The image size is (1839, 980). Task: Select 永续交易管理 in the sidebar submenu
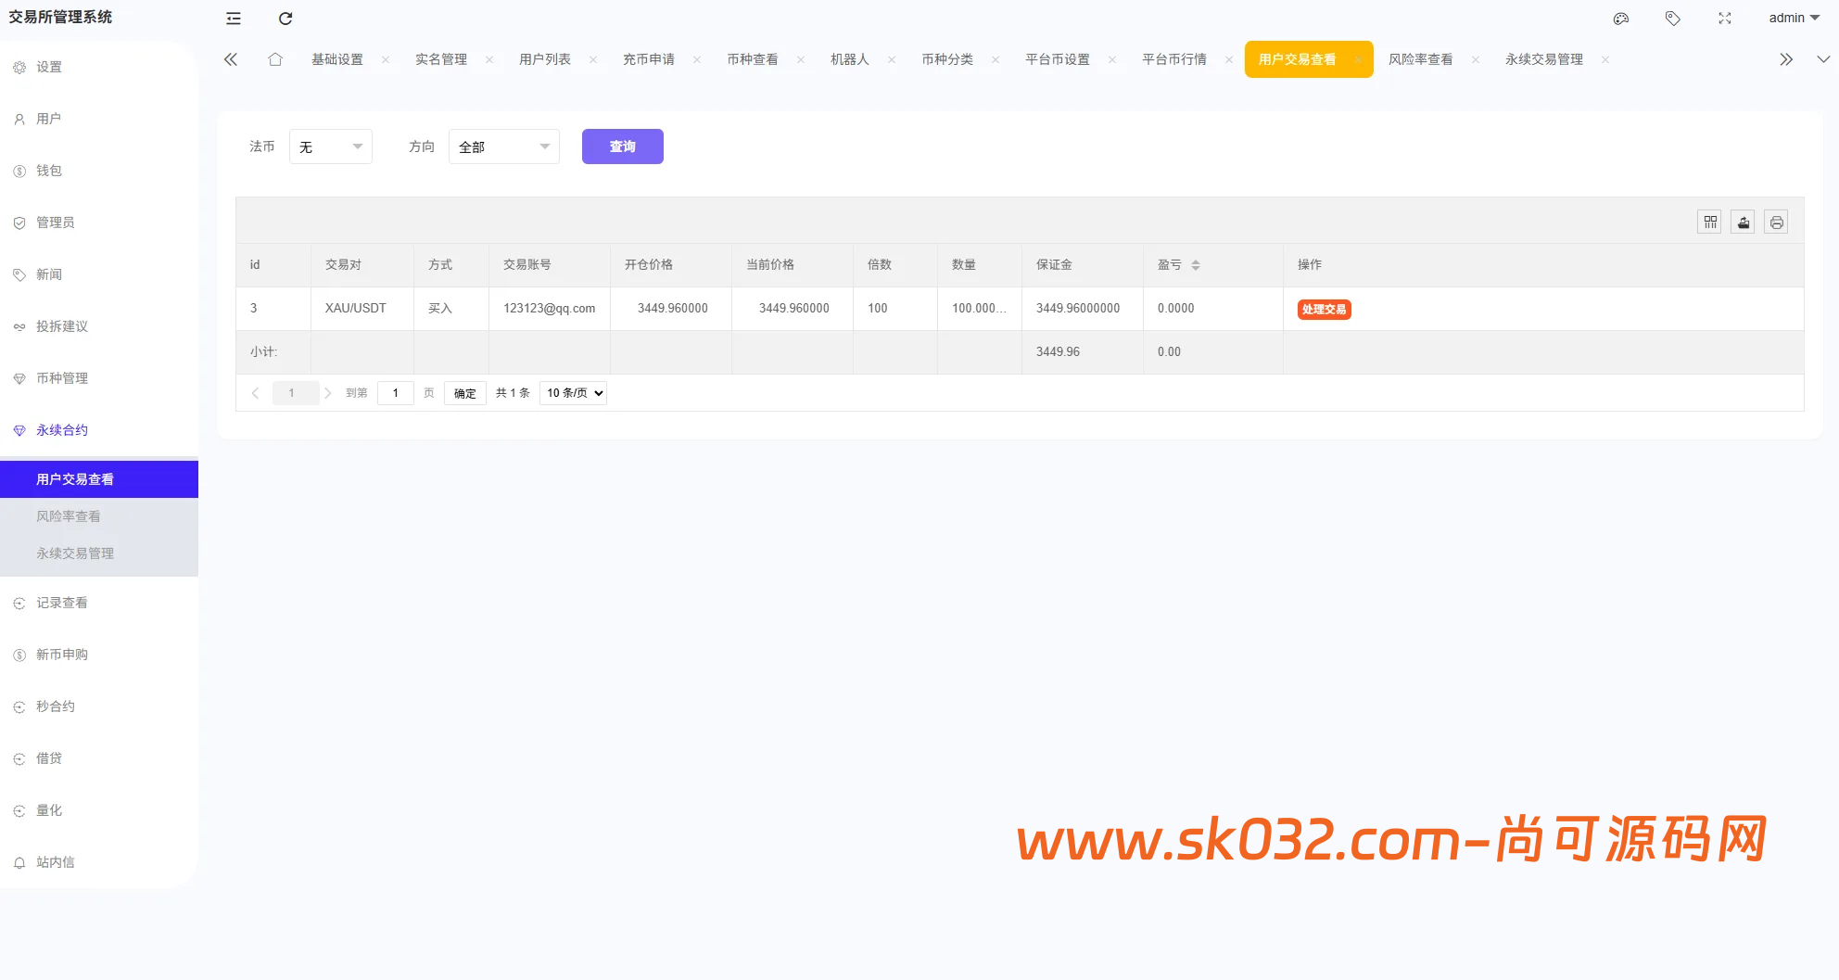pyautogui.click(x=99, y=554)
